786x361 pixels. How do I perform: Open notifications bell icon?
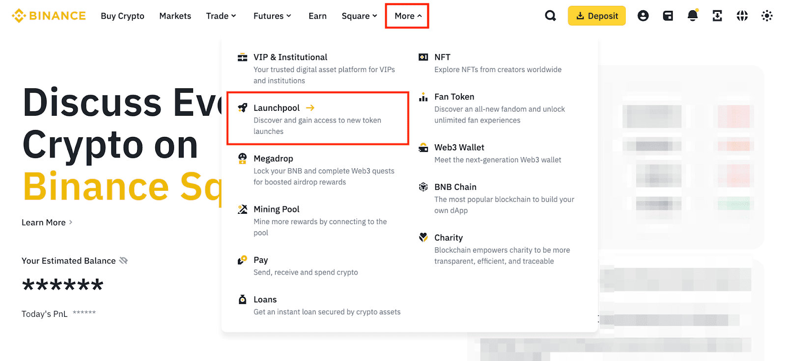click(693, 16)
